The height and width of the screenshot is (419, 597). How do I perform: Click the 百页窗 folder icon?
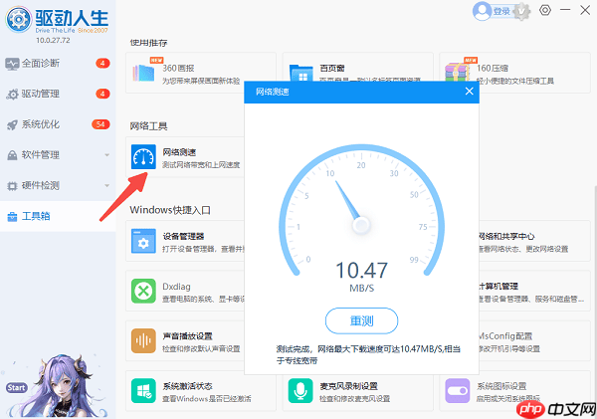tap(301, 73)
